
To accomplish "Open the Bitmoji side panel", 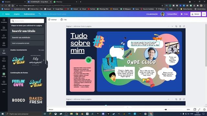I will click(x=4, y=75).
